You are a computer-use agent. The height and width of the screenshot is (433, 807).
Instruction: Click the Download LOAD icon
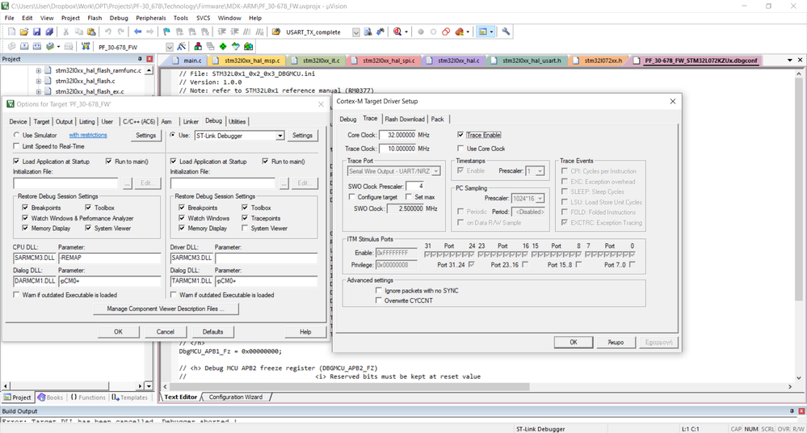click(x=86, y=46)
